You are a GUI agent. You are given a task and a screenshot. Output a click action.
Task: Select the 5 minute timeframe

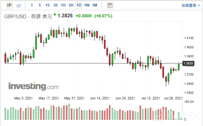[x=40, y=5]
